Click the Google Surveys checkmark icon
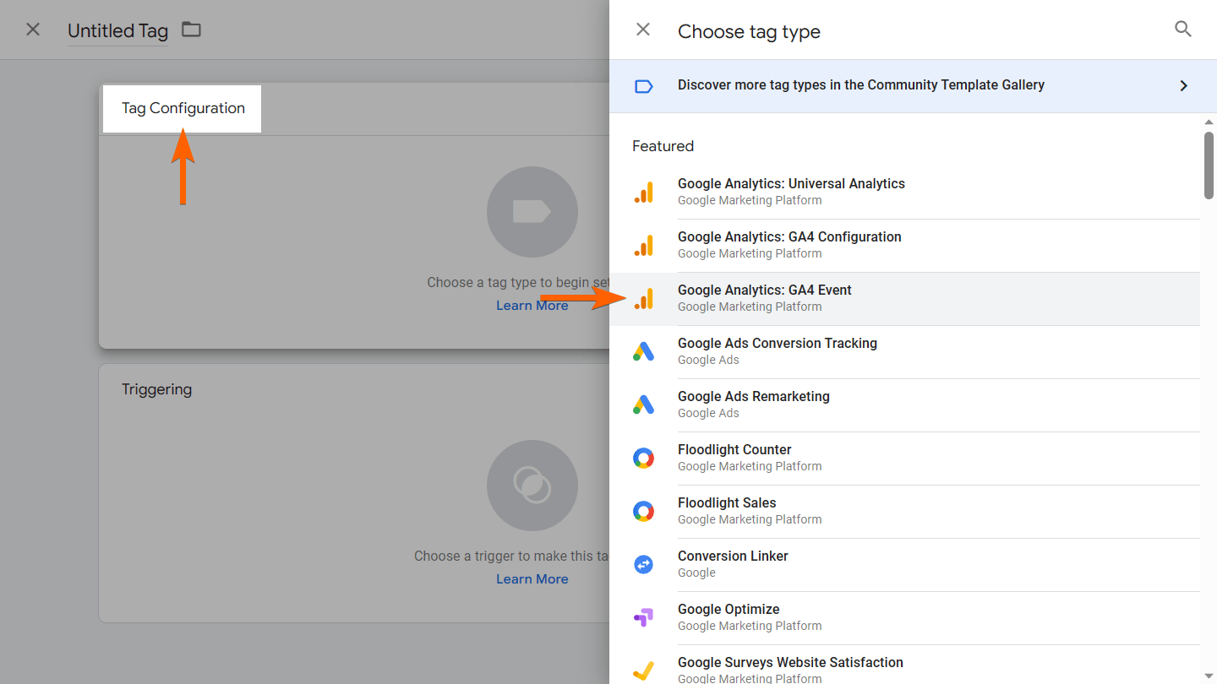 tap(644, 670)
